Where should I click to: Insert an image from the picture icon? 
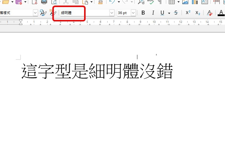point(185,2)
